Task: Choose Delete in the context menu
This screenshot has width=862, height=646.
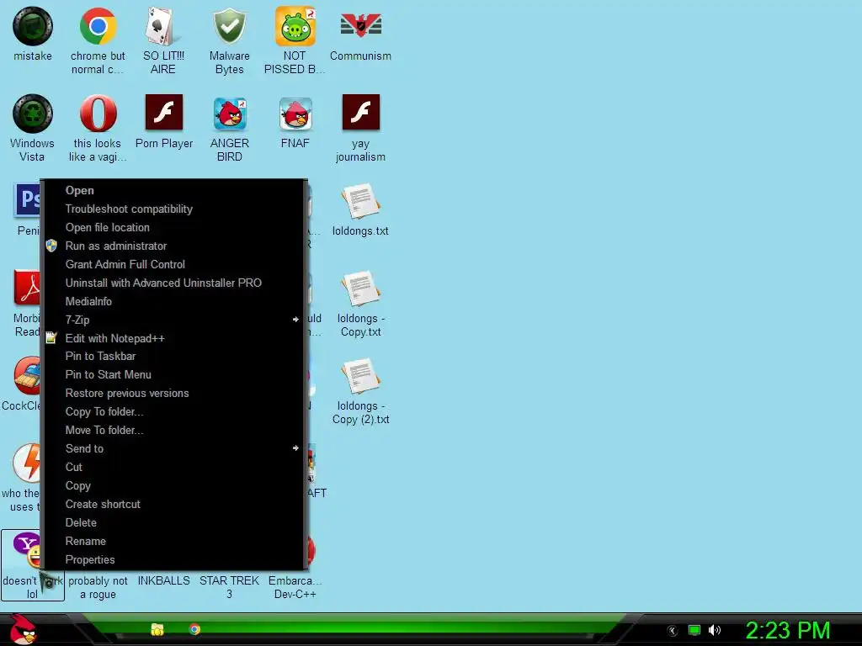Action: [173, 522]
